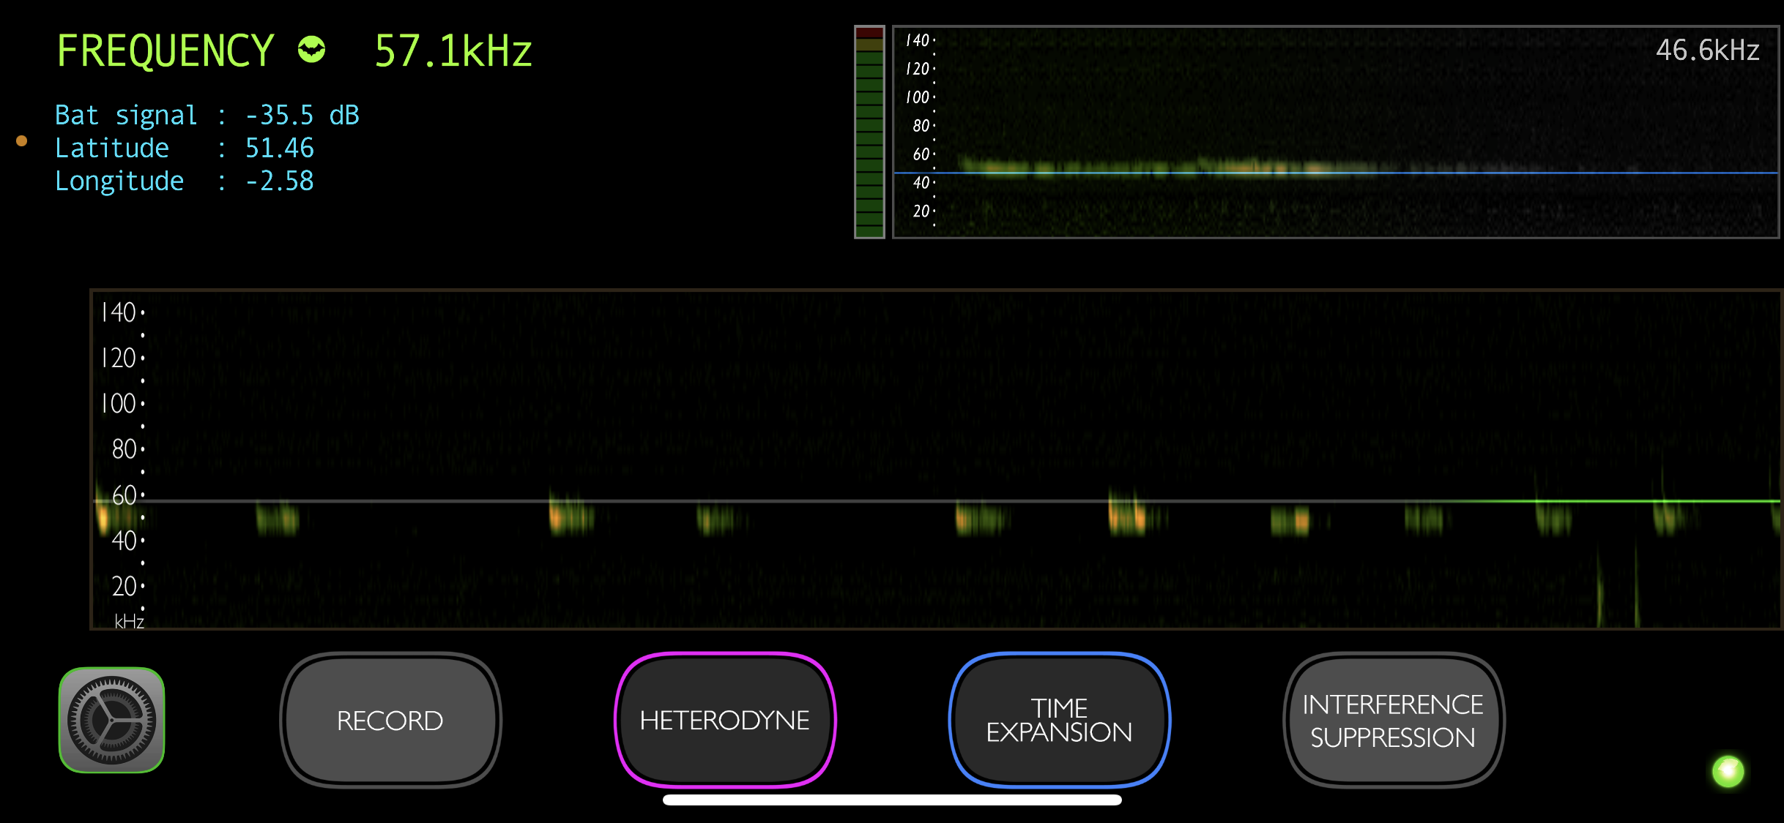Open the settings gear icon
Screen dimensions: 1784x823
coord(111,720)
